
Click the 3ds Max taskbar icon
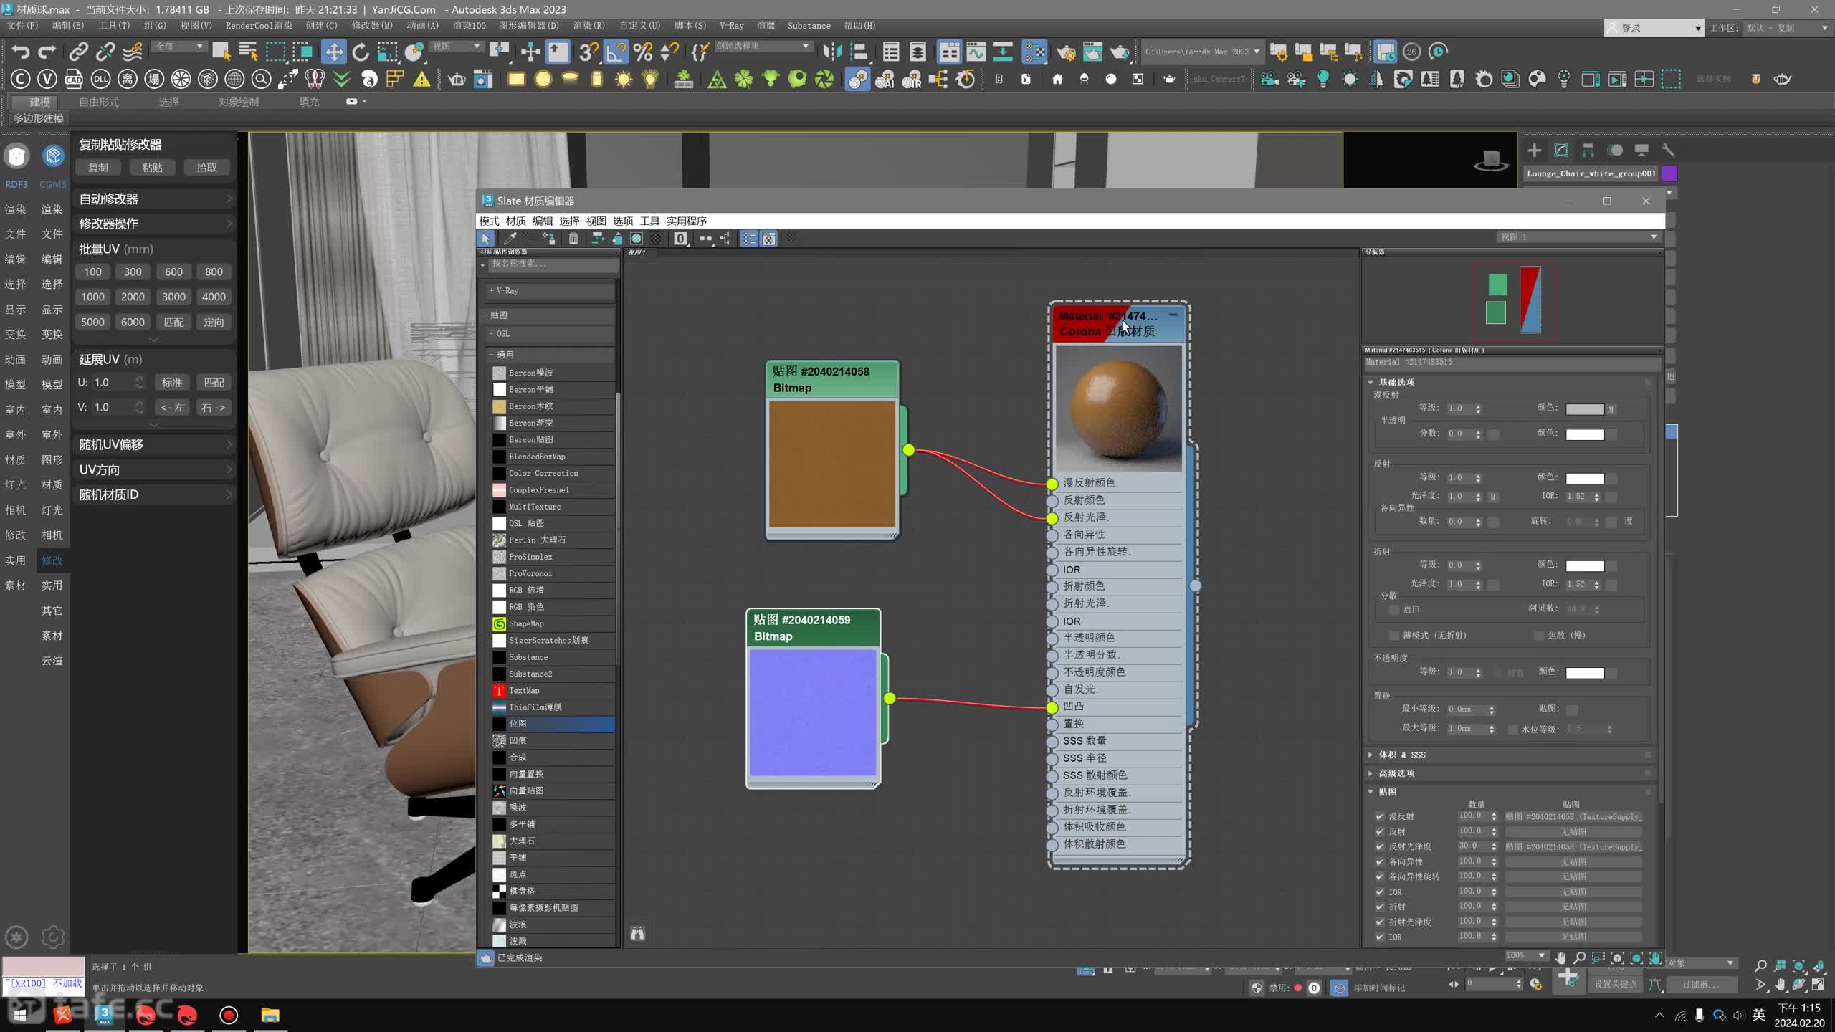click(x=104, y=1015)
